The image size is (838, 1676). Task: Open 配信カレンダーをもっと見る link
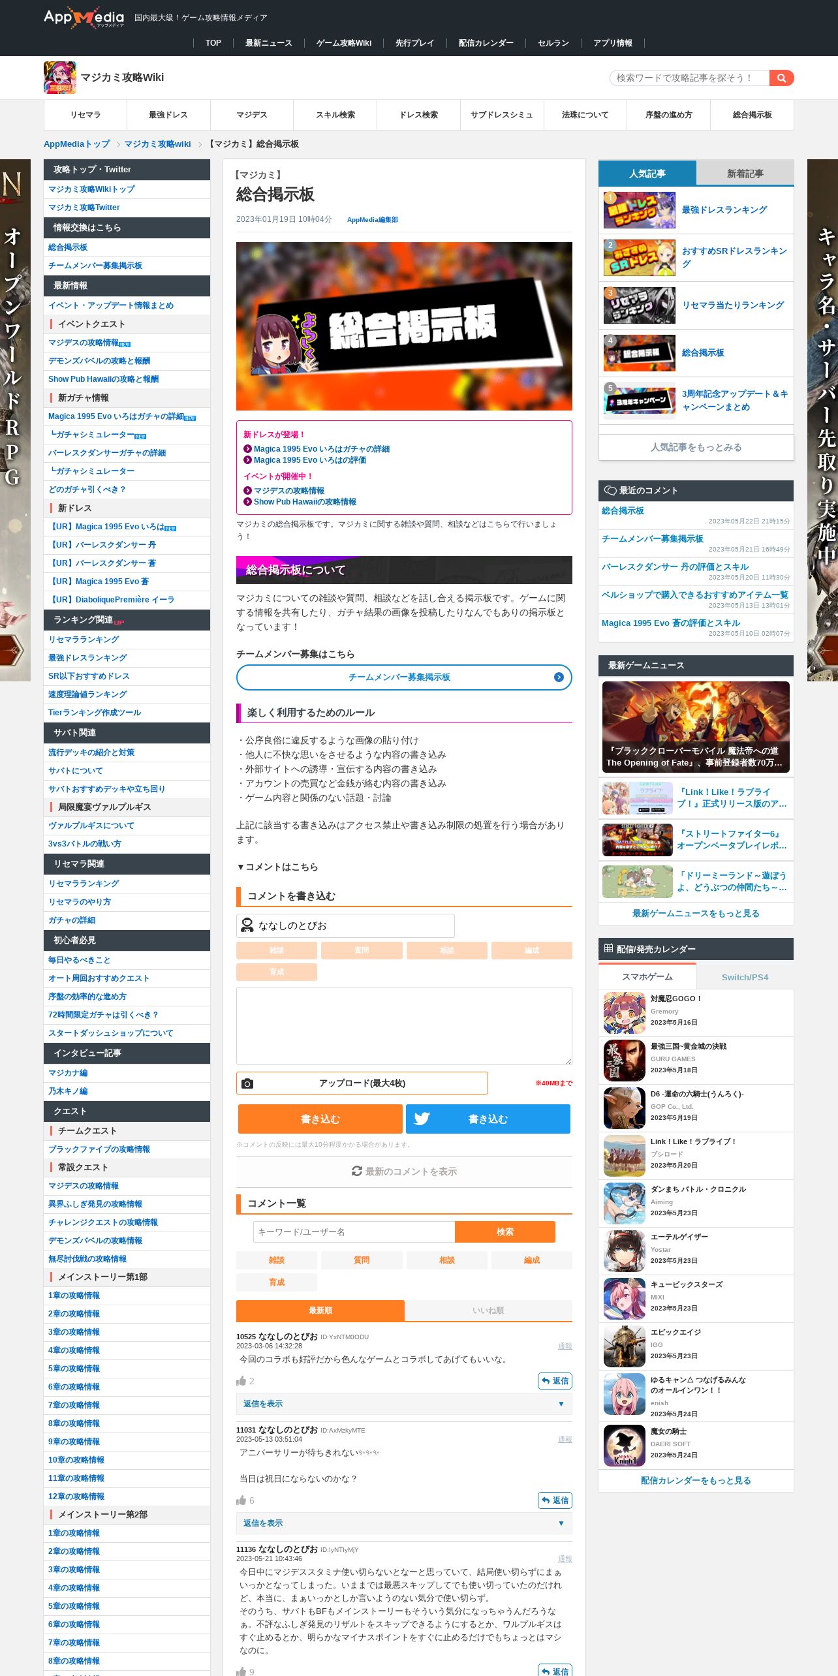coord(696,1481)
